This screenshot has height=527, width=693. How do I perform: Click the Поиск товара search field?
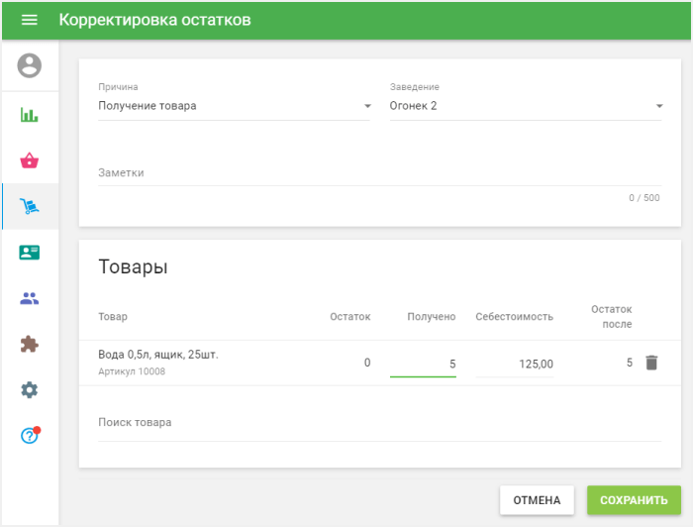379,423
